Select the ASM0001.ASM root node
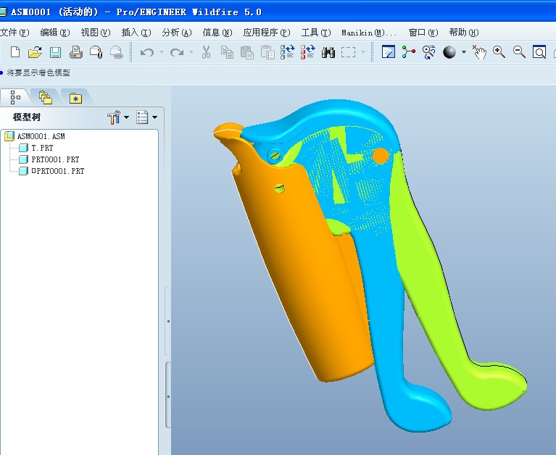The image size is (556, 455). (x=41, y=136)
